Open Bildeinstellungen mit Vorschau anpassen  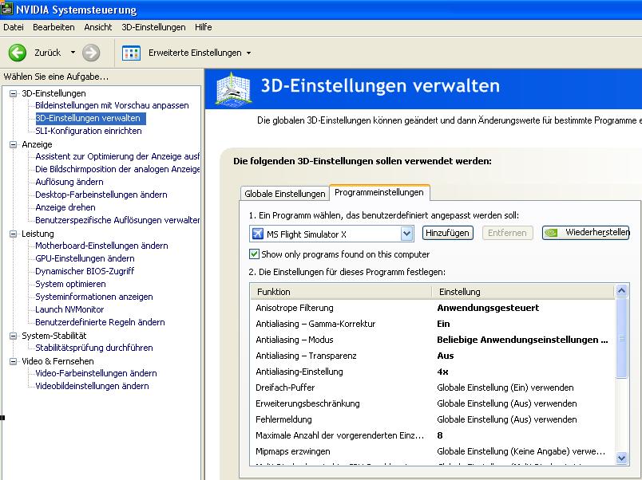click(112, 105)
